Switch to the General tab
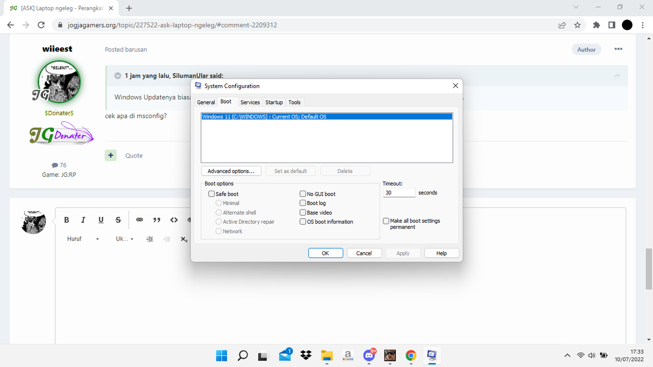The width and height of the screenshot is (653, 367). [206, 102]
